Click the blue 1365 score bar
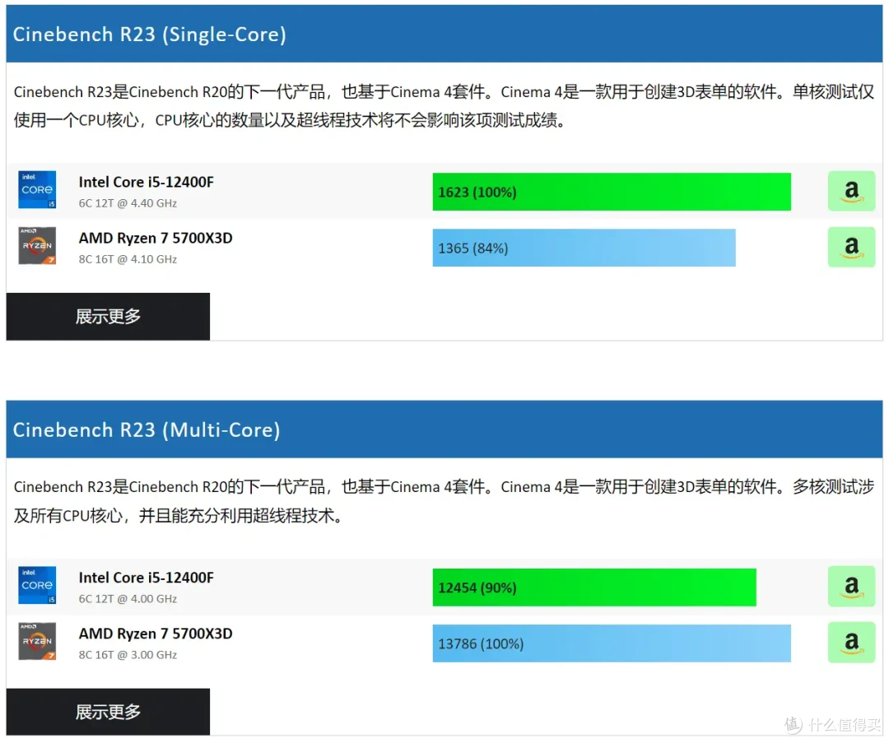Image resolution: width=889 pixels, height=743 pixels. click(x=584, y=248)
